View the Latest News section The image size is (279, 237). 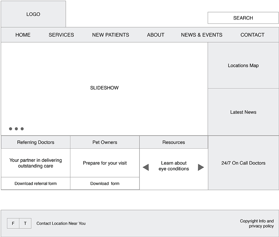click(243, 112)
